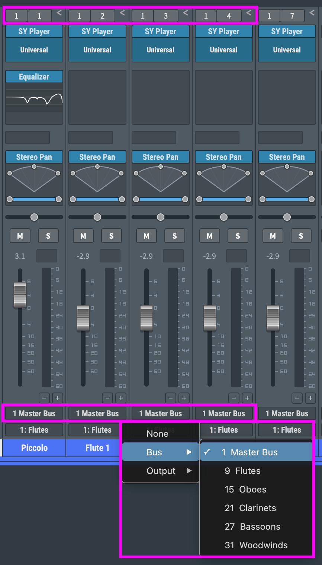Screen dimensions: 322x565
Task: Choose 31 Woodwinds in the bus submenu
Action: point(256,545)
